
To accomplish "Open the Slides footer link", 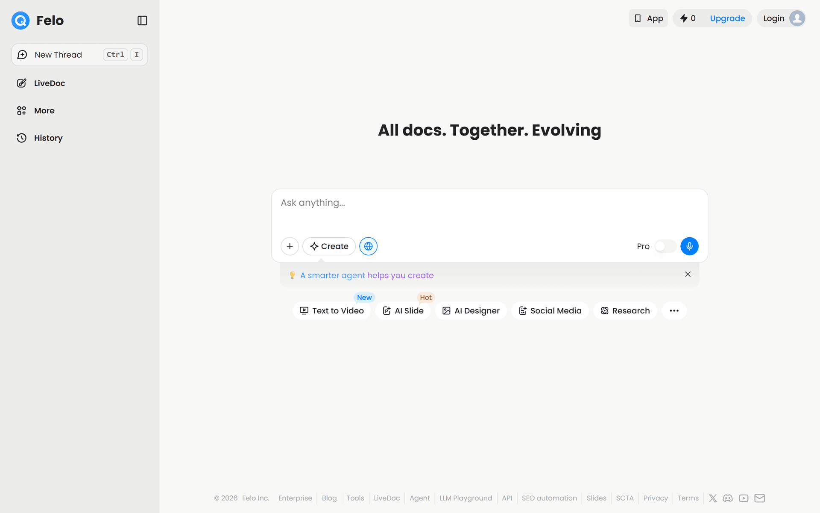I will pyautogui.click(x=596, y=498).
